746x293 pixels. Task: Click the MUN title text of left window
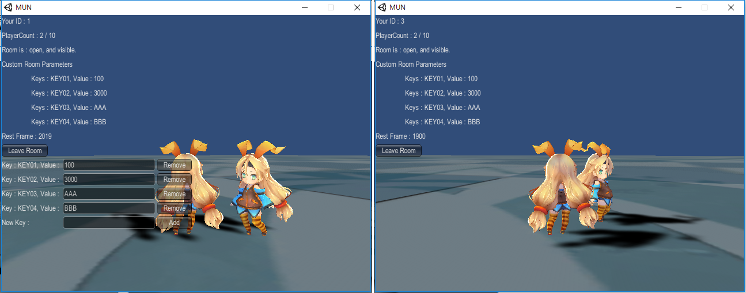click(24, 7)
